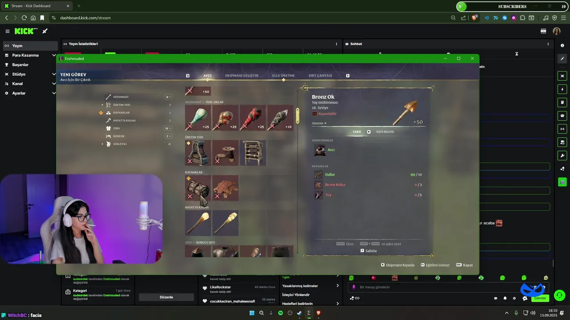
Task: Open Spotify from the taskbar
Action: pyautogui.click(x=280, y=313)
